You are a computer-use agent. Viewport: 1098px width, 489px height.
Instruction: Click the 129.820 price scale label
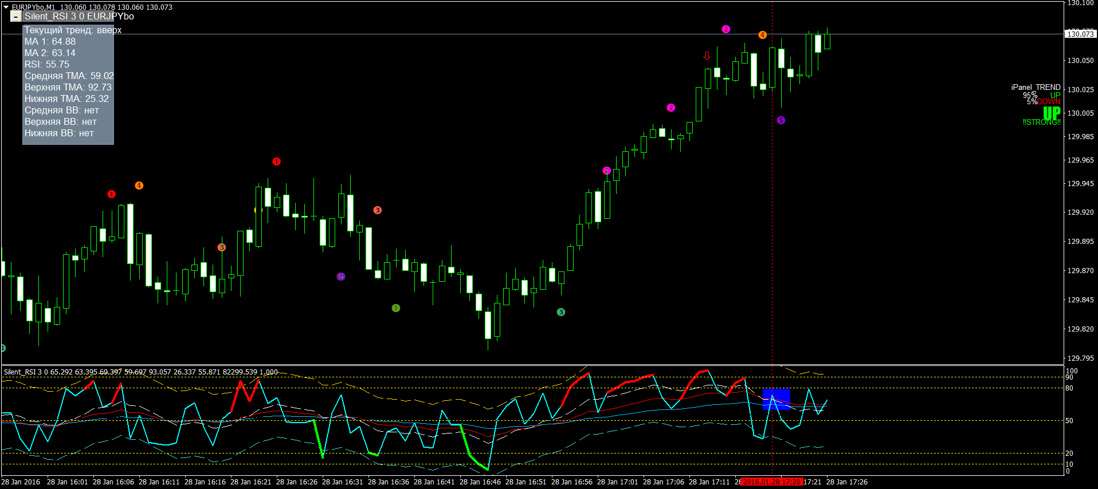1080,329
